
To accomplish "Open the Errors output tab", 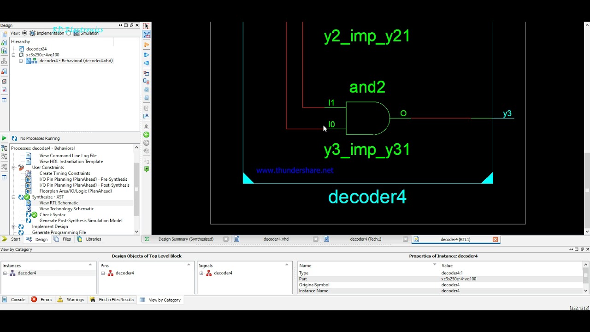I will pyautogui.click(x=41, y=300).
